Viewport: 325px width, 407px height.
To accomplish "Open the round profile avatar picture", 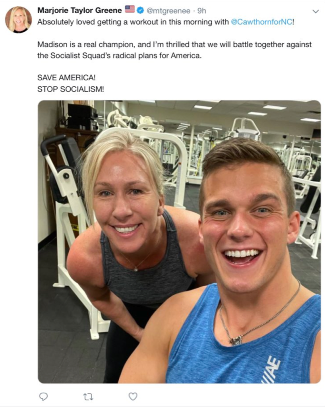I will [x=18, y=20].
